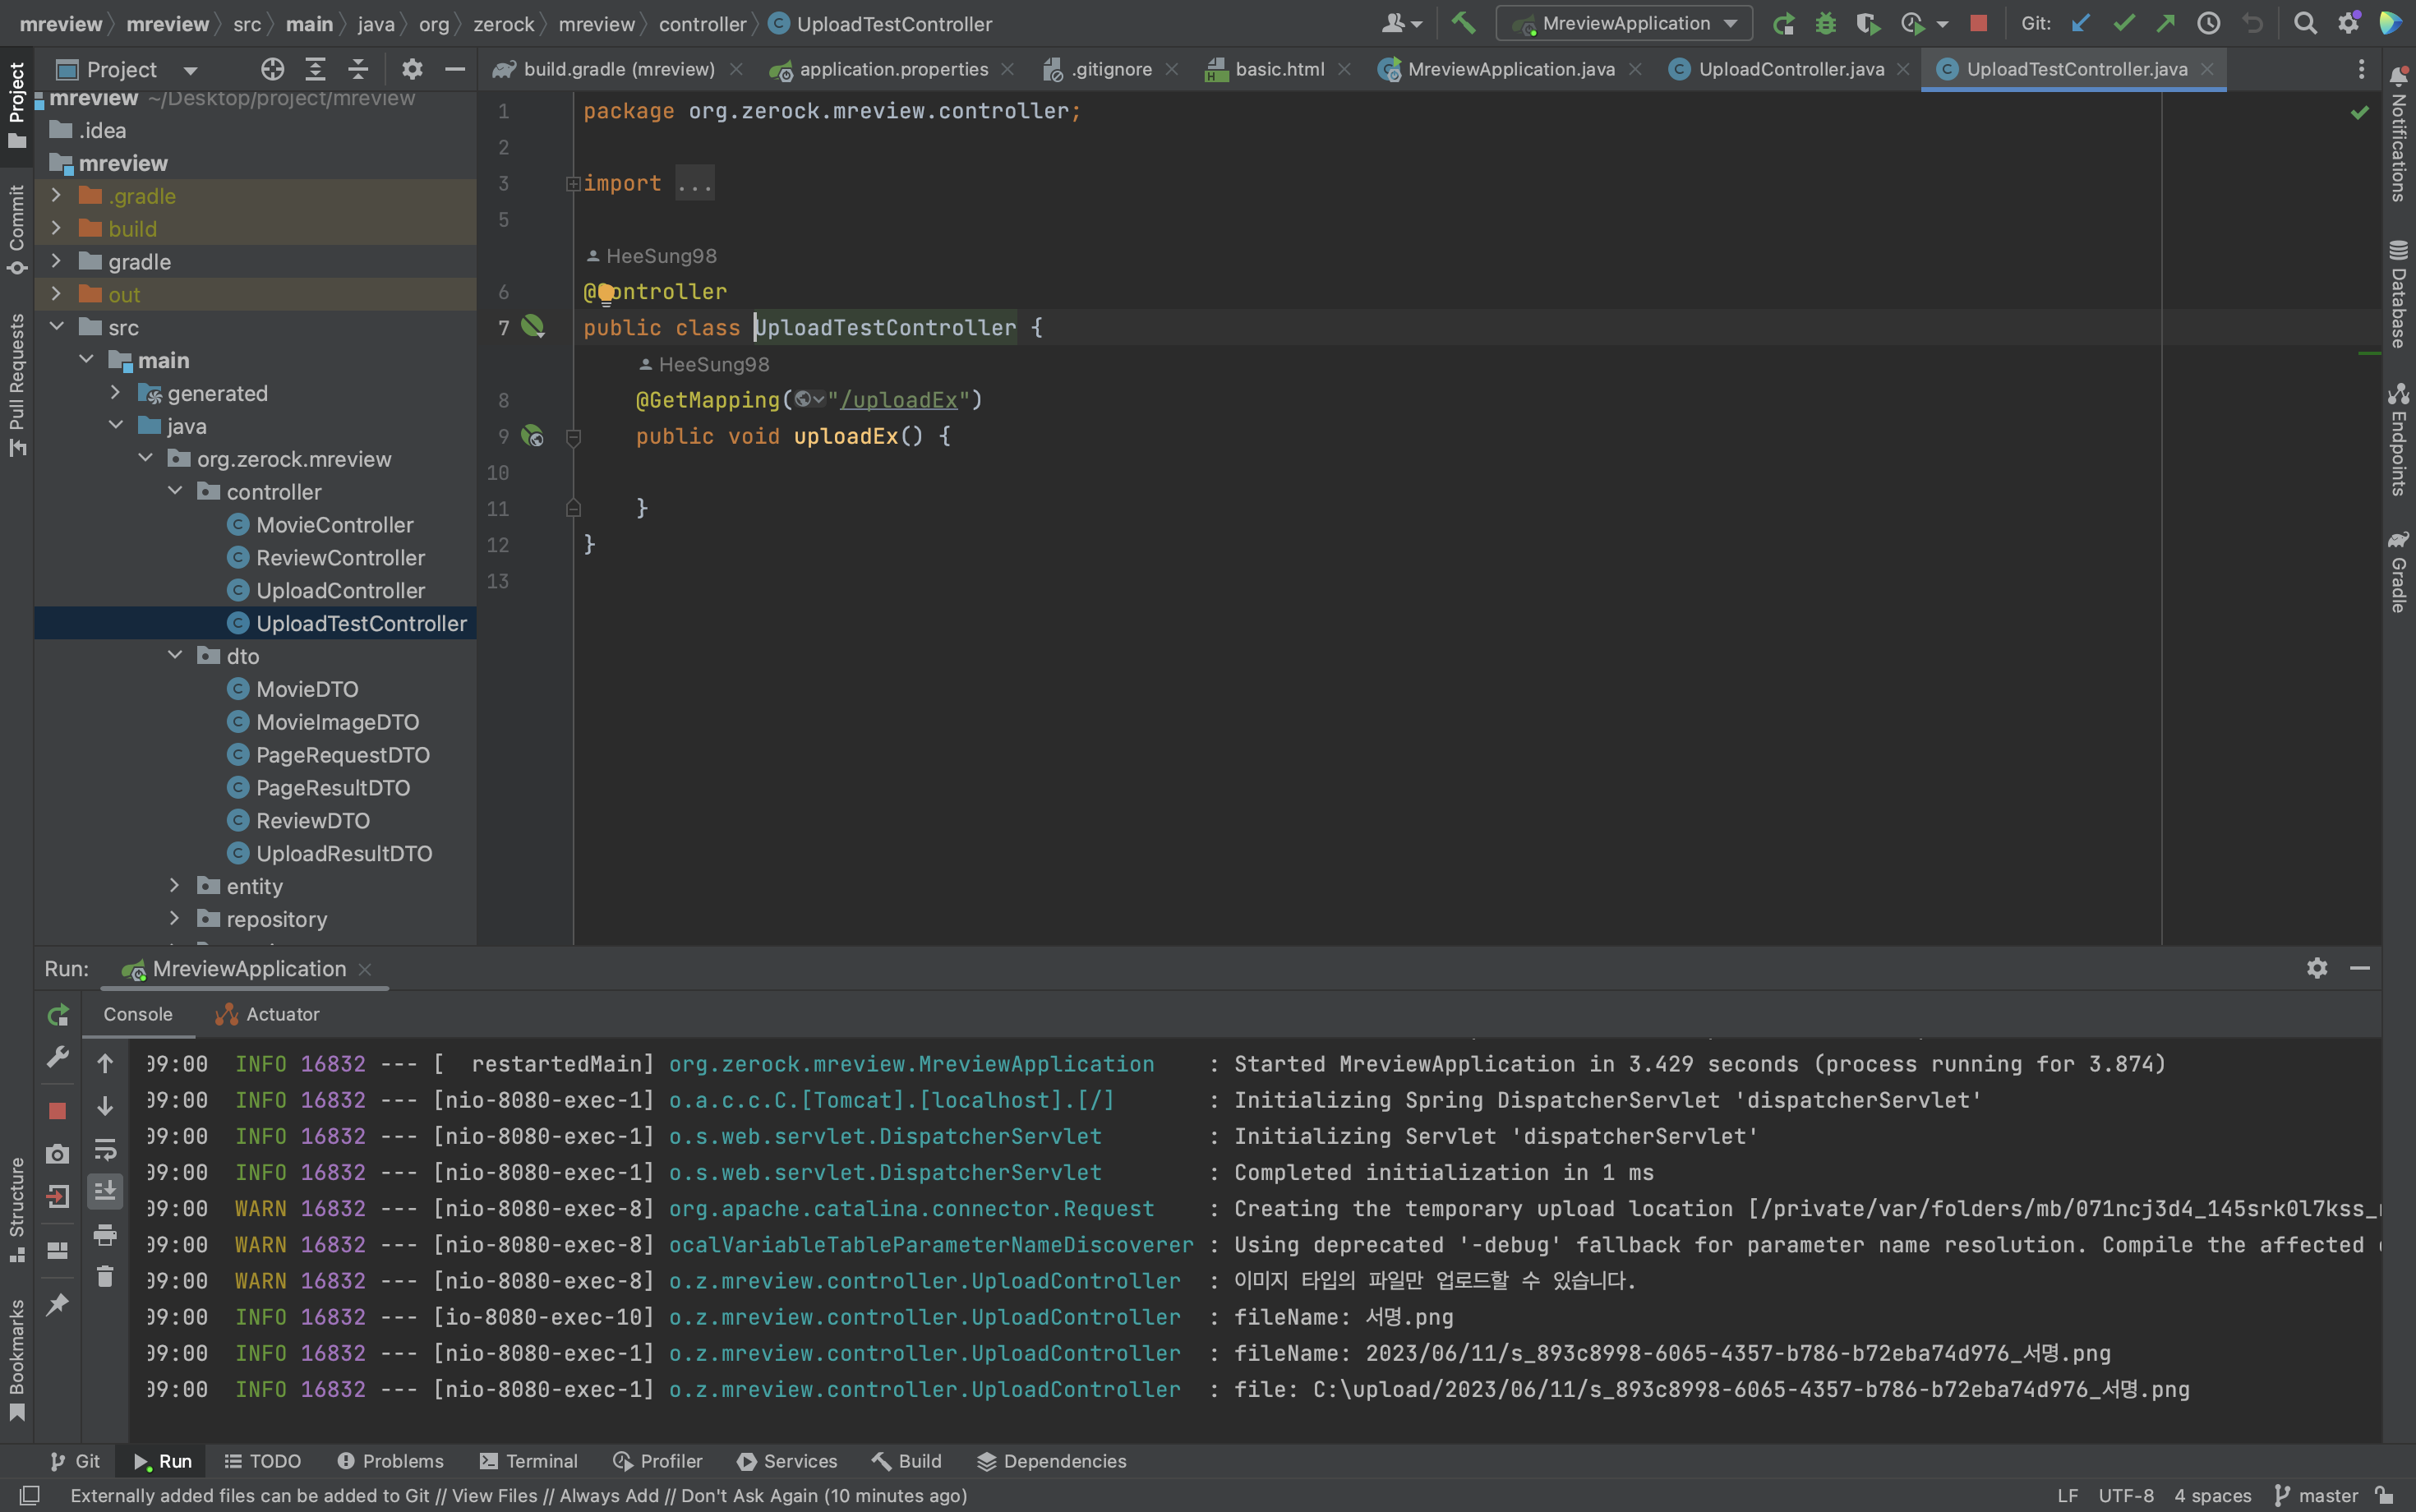Rollback changes with undo arrow icon

tap(2252, 24)
